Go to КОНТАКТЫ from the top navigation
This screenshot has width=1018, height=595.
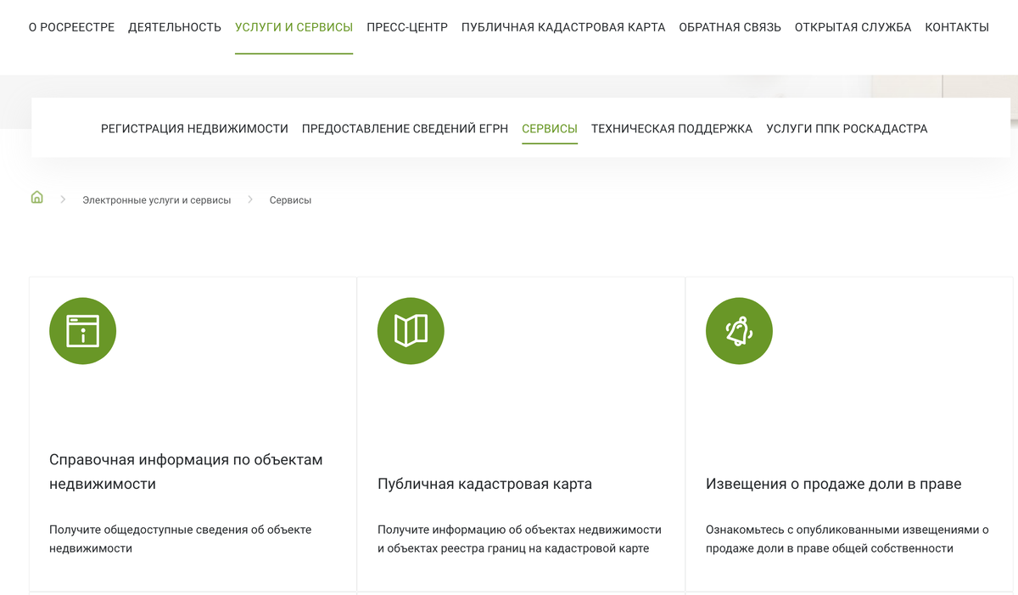(957, 26)
